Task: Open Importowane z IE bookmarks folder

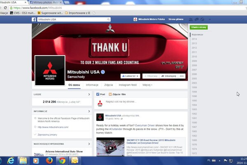Action: 78,13
